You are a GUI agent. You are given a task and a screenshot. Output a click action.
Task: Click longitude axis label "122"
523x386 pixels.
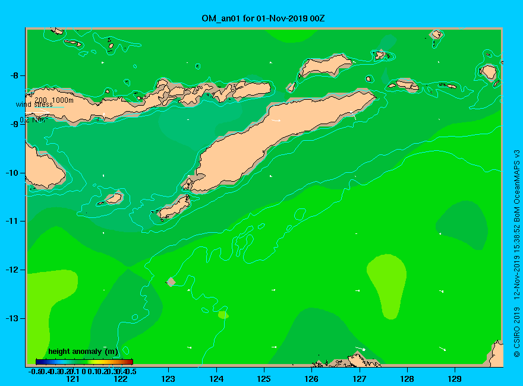(x=121, y=379)
